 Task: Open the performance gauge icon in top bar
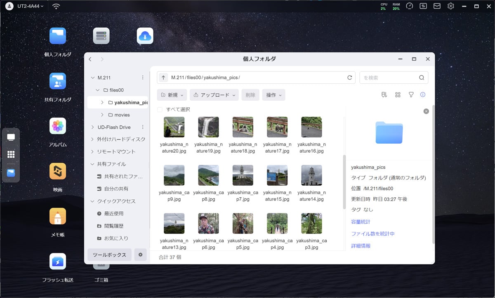click(x=409, y=6)
